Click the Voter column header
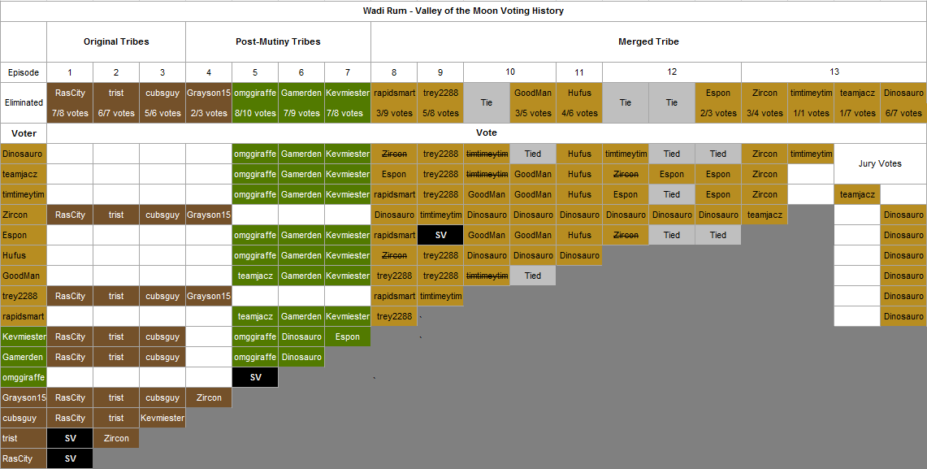927x469 pixels. (24, 133)
